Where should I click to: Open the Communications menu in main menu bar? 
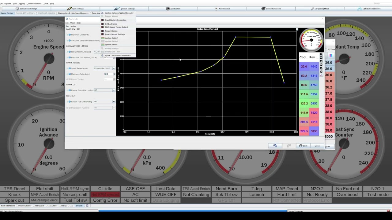pos(34,4)
